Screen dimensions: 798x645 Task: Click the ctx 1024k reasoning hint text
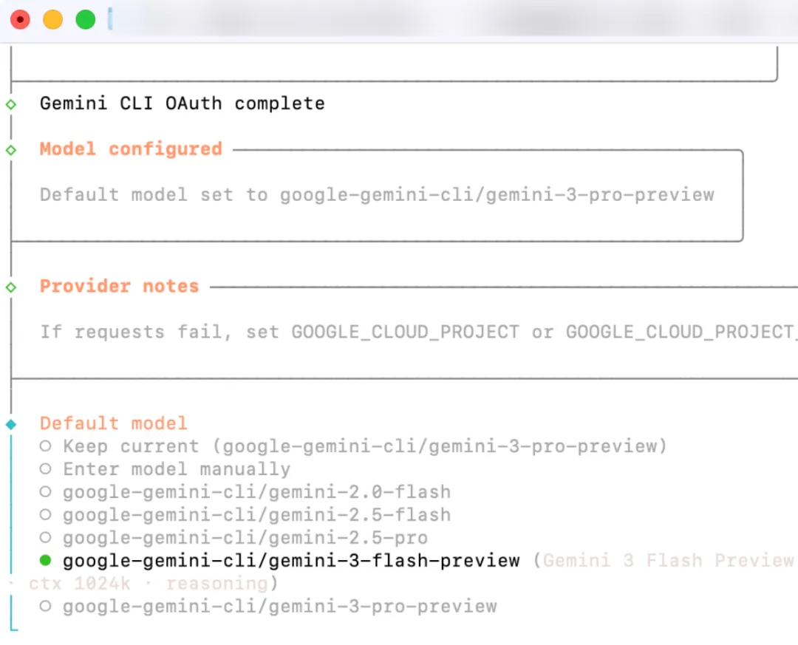coord(148,584)
